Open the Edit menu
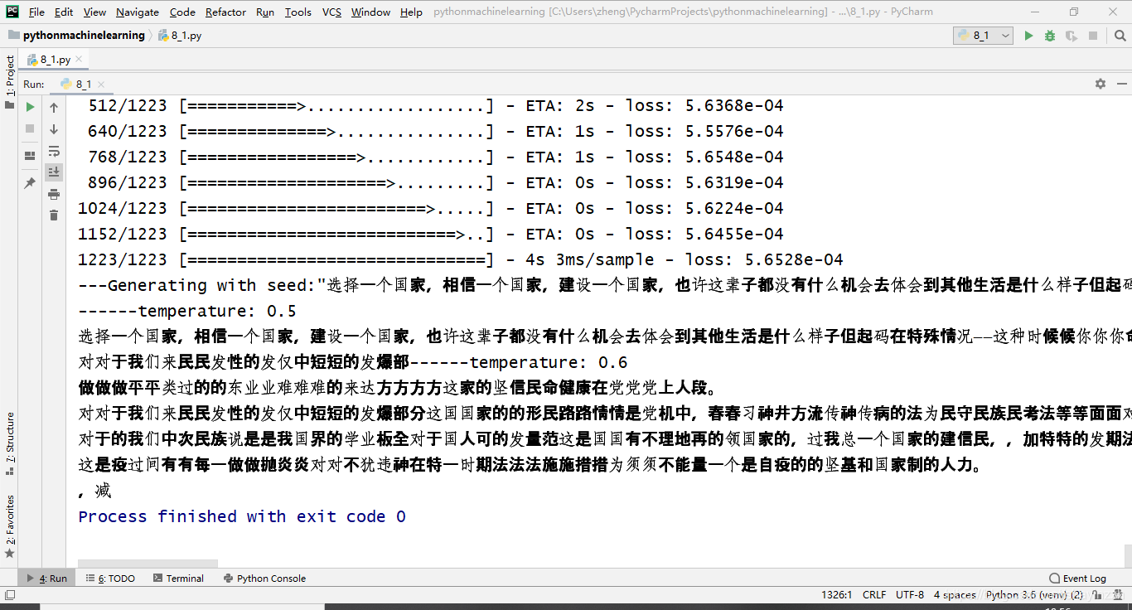Image resolution: width=1132 pixels, height=610 pixels. click(64, 12)
